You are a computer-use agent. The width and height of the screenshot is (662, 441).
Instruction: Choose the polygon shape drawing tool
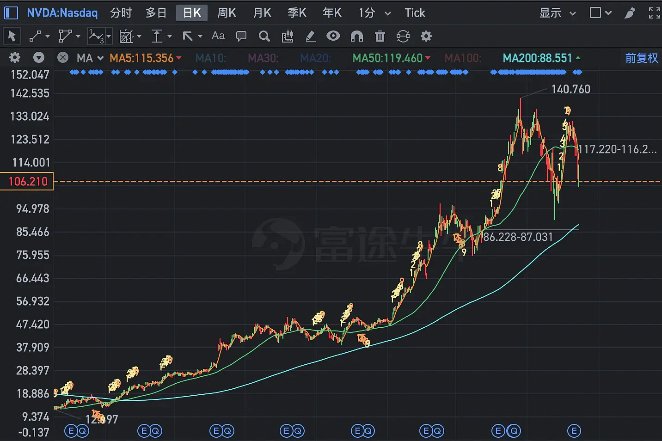tap(65, 36)
